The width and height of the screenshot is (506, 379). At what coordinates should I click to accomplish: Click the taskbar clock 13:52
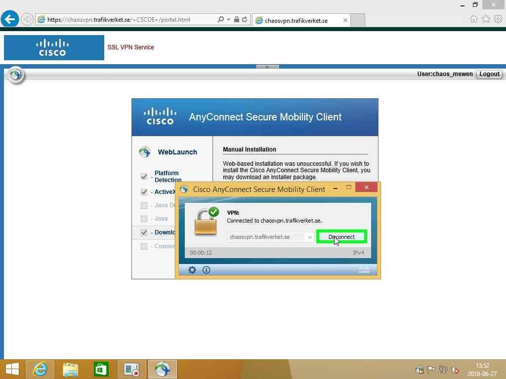482,366
